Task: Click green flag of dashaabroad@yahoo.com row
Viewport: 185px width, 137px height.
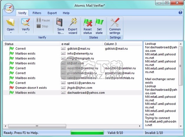Action: [12, 93]
